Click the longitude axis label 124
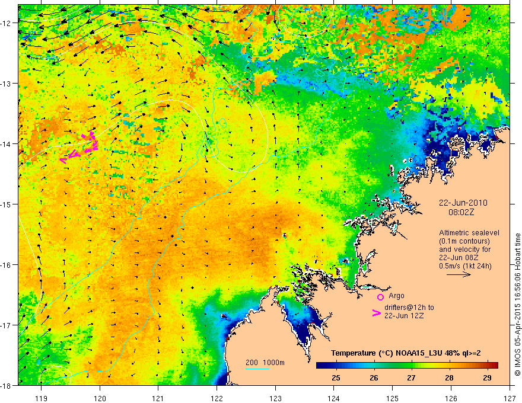The width and height of the screenshot is (522, 403). 334,398
